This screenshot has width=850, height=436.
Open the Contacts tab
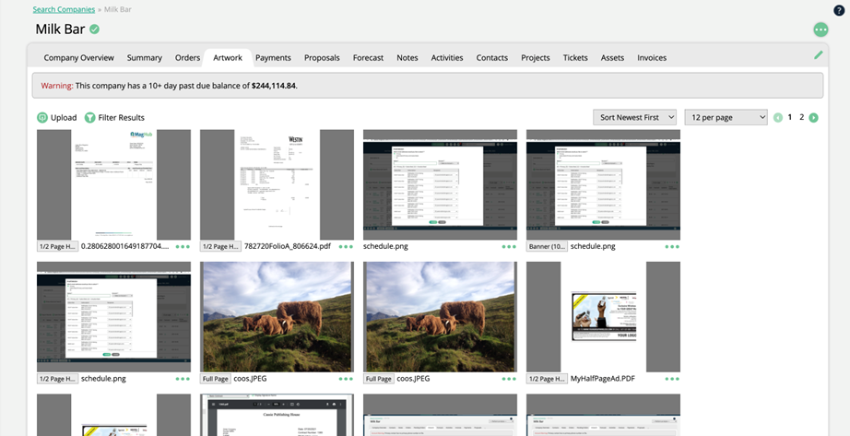click(x=492, y=57)
